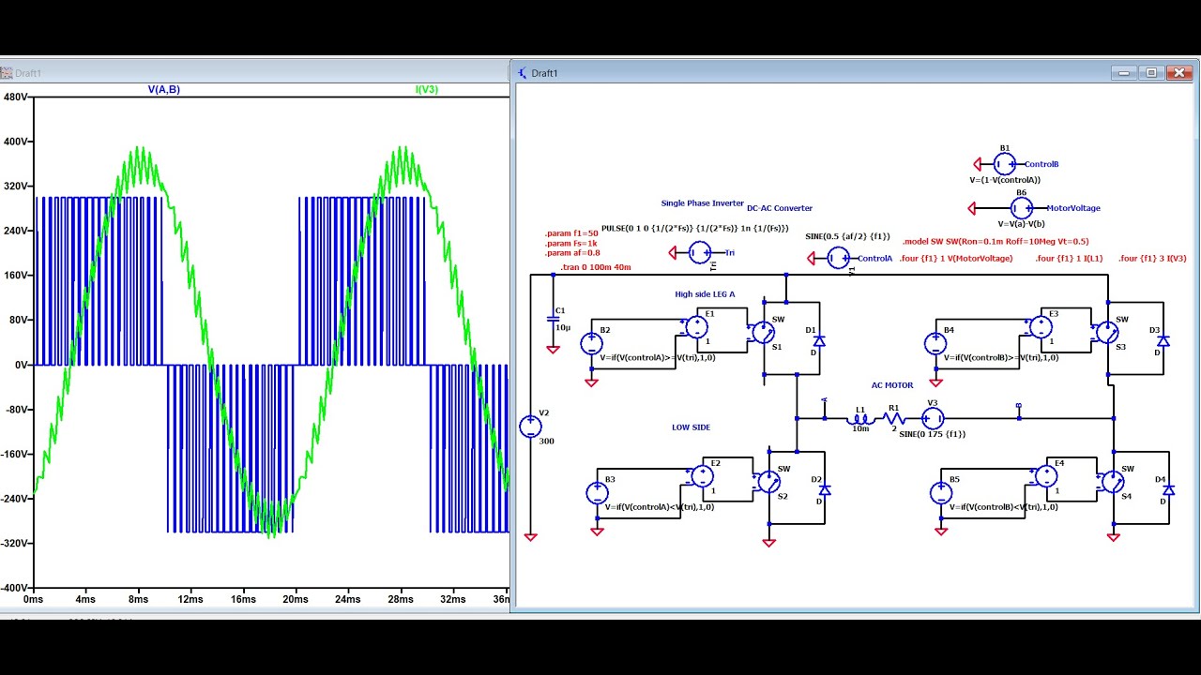Click the .model SW directive text
1201x675 pixels.
coord(996,242)
